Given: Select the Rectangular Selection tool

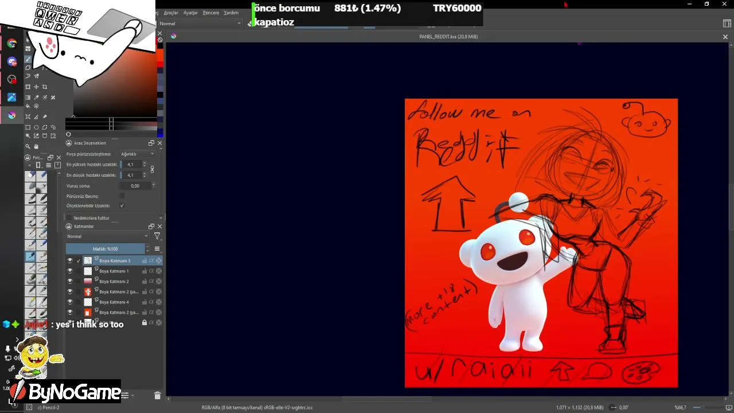Looking at the screenshot, I should coord(28,127).
